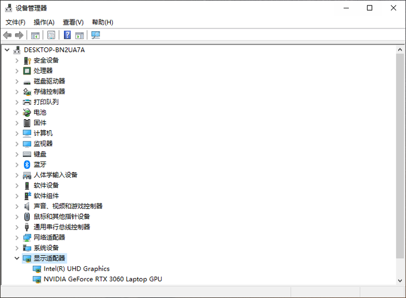Click the blue Help question mark icon

pos(67,35)
